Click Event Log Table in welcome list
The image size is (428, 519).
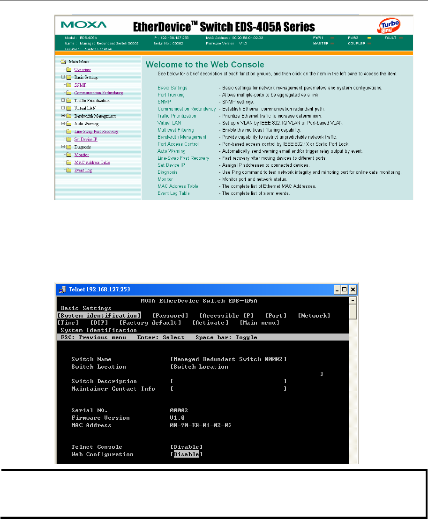[173, 193]
